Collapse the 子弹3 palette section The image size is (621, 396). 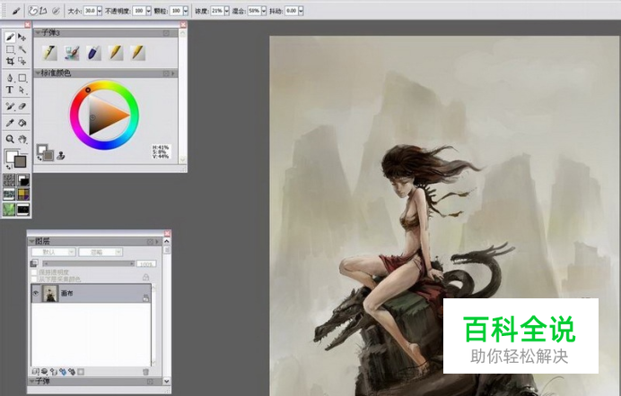click(38, 33)
